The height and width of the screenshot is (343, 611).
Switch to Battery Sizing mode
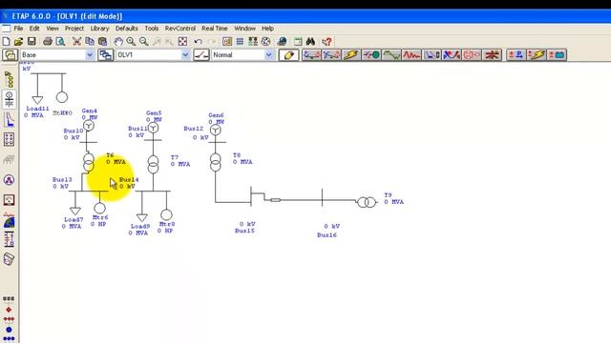tap(557, 55)
